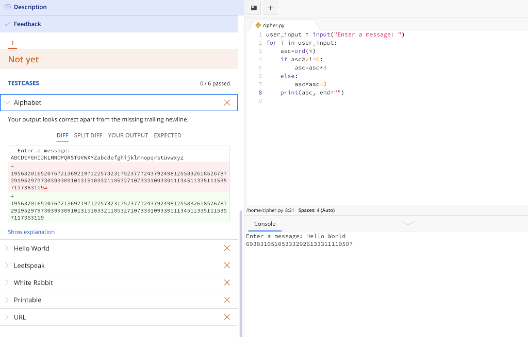The height and width of the screenshot is (337, 528).
Task: Click the red X beside Printable
Action: (x=227, y=299)
